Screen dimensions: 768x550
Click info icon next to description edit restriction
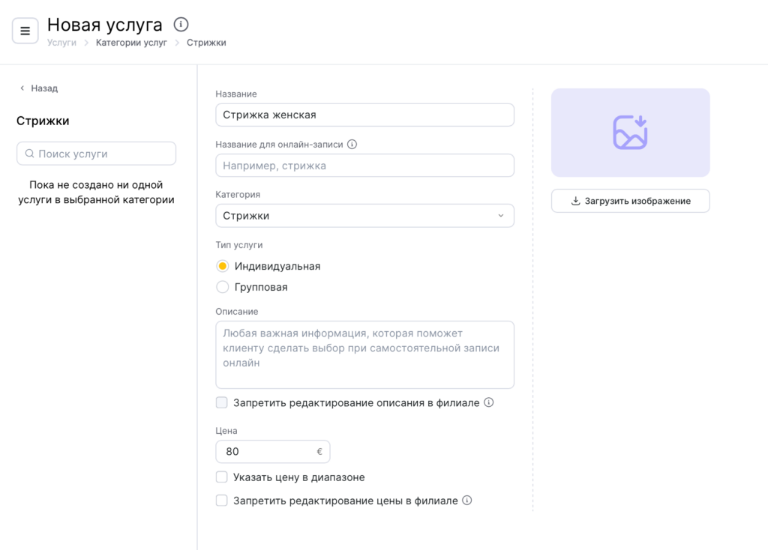click(489, 402)
